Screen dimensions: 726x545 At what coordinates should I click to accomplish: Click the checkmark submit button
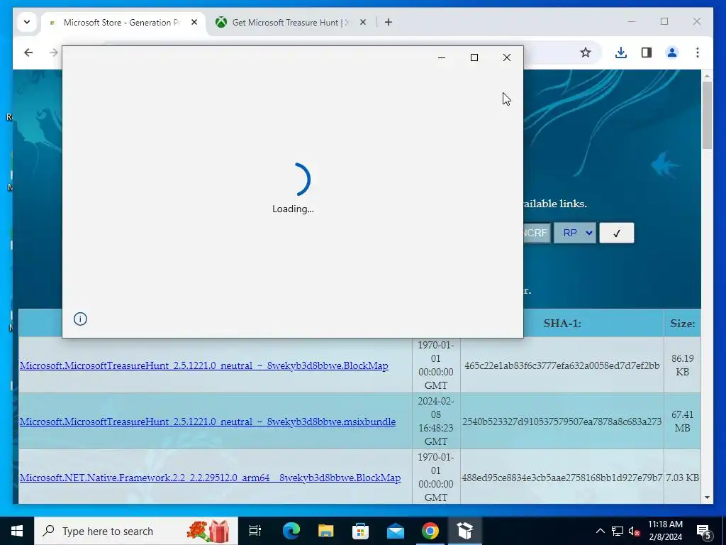[x=616, y=233]
